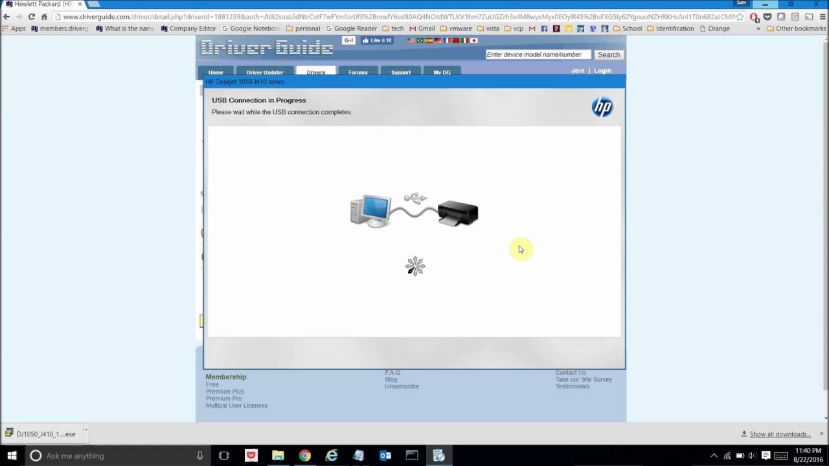Open File Explorer from the taskbar
This screenshot has width=829, height=466.
pos(278,456)
